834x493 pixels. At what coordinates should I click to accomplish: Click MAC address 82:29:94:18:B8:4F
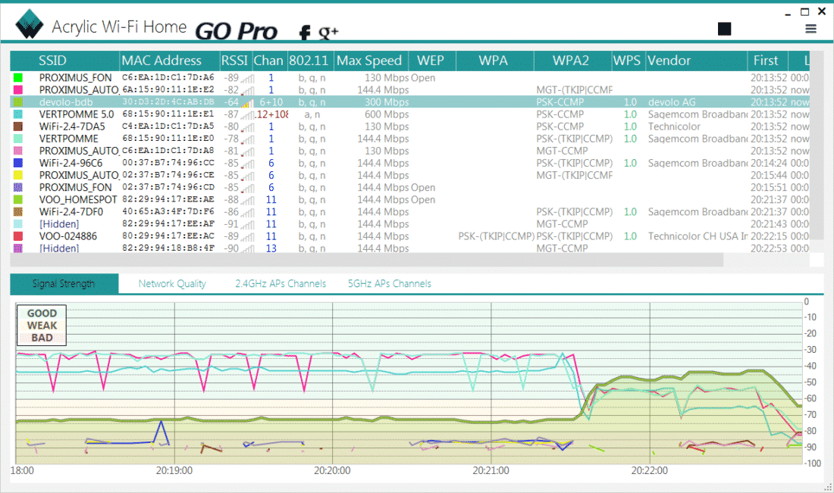click(168, 248)
